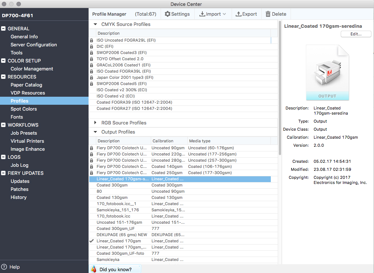Expand the RGB Source Profiles list

coord(95,123)
